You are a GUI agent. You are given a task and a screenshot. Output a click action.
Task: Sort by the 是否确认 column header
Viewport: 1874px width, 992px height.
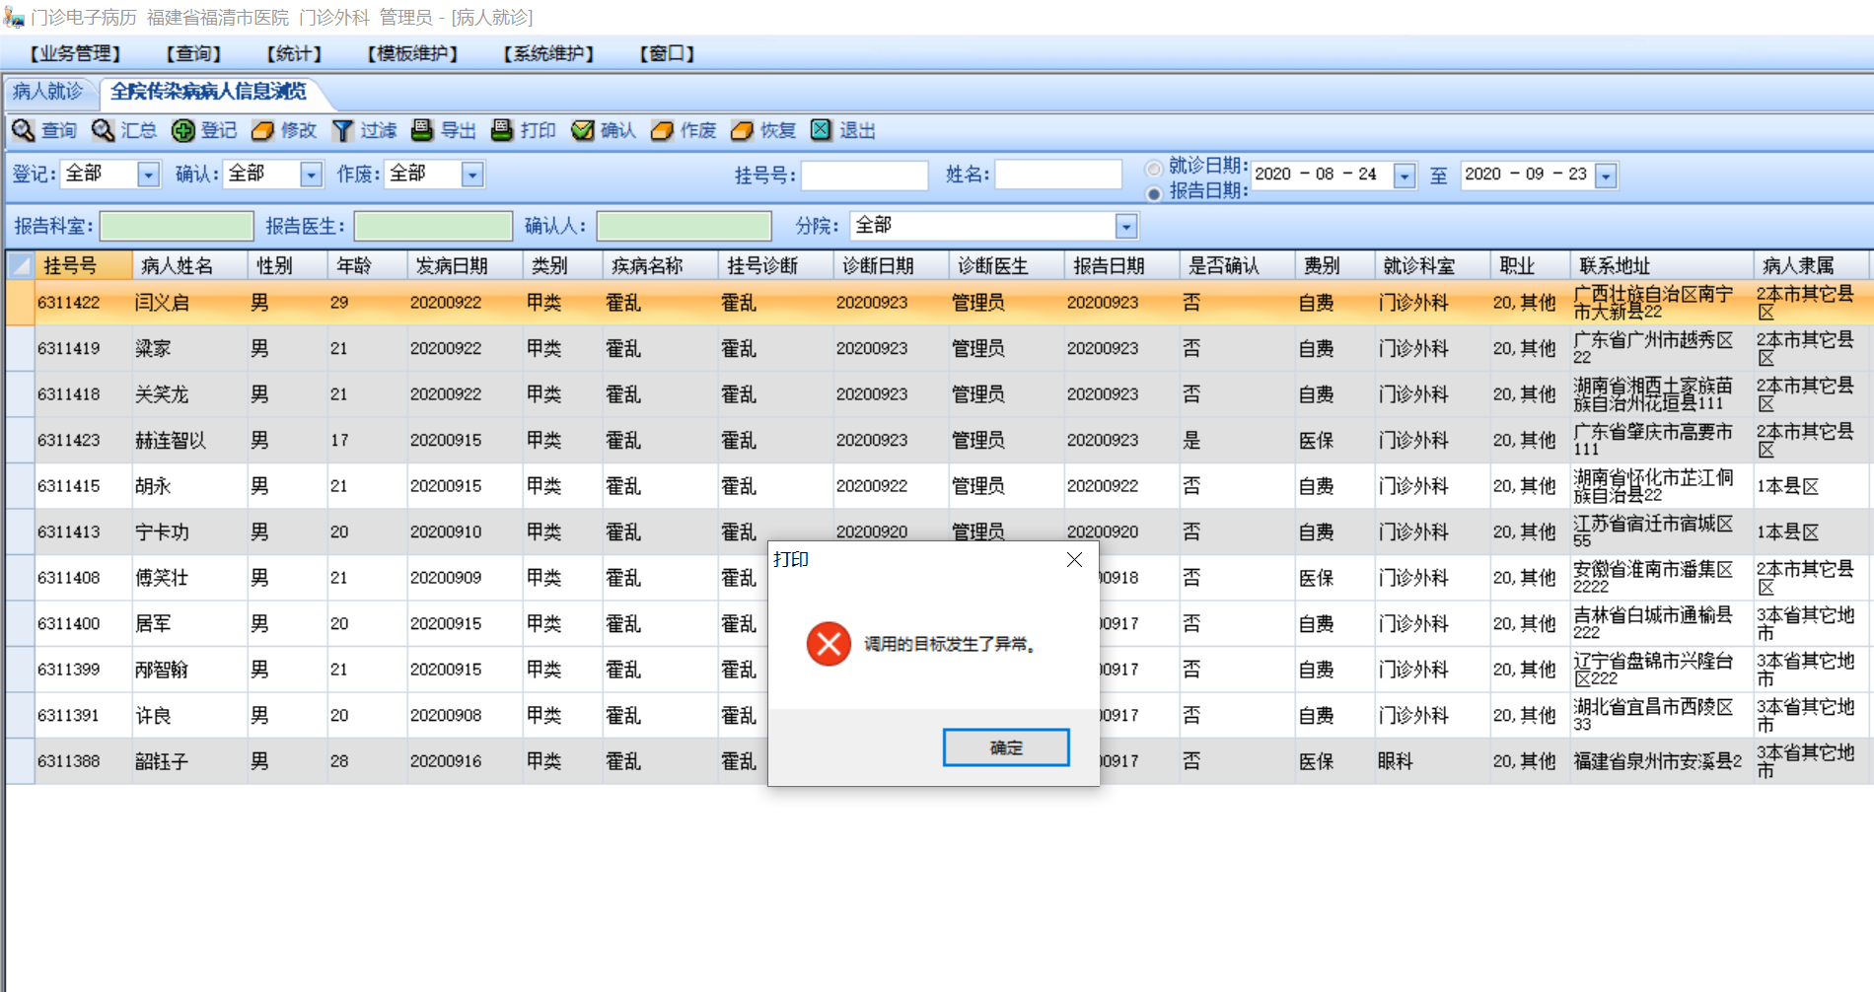(x=1237, y=265)
